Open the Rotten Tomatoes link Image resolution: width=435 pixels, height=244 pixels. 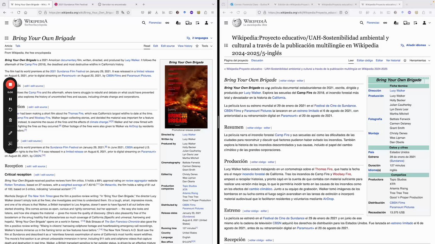[x=15, y=185]
